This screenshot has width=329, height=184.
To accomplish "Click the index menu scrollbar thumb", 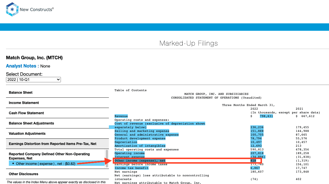I will click(107, 158).
